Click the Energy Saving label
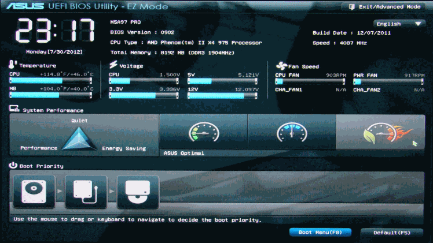 (124, 148)
